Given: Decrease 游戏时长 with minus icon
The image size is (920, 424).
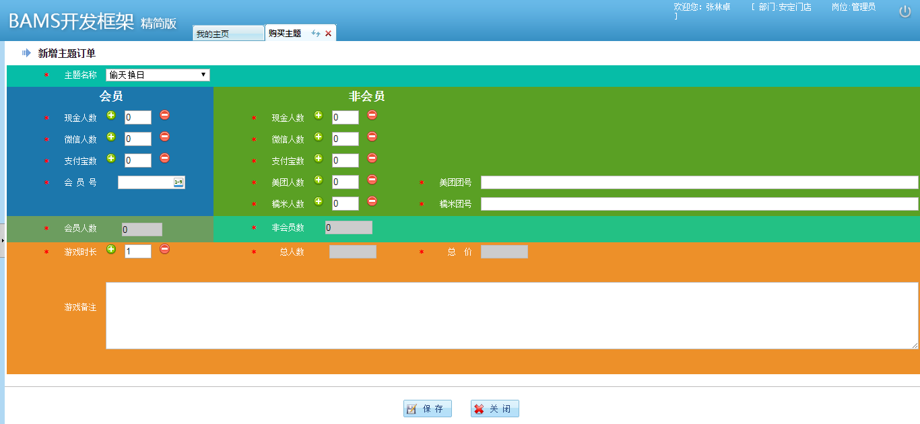Looking at the screenshot, I should click(164, 249).
